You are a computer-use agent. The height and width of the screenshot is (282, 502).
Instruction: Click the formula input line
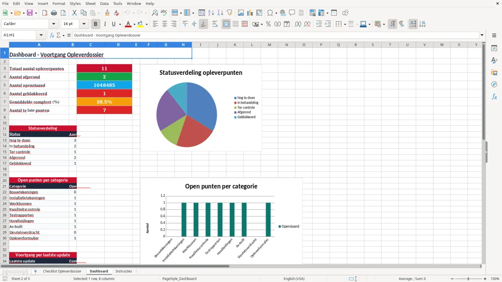pos(276,36)
